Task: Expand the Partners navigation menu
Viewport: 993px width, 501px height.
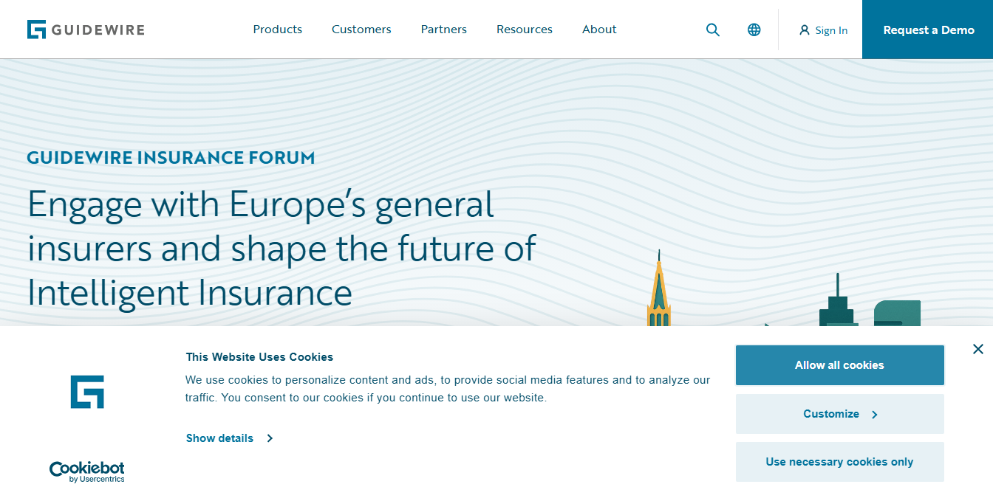Action: (x=444, y=30)
